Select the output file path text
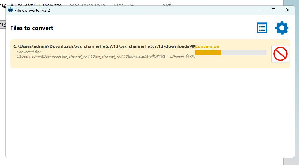This screenshot has width=299, height=165. pos(104,46)
